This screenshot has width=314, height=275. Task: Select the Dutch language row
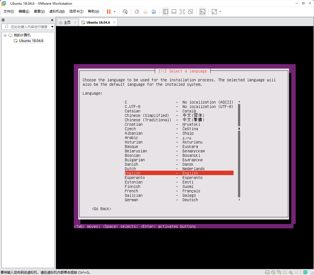179,169
